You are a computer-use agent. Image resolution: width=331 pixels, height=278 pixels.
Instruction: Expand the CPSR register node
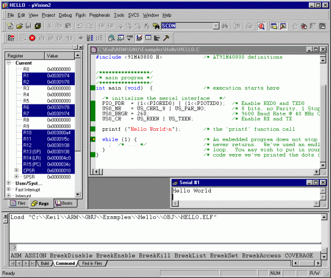16,170
